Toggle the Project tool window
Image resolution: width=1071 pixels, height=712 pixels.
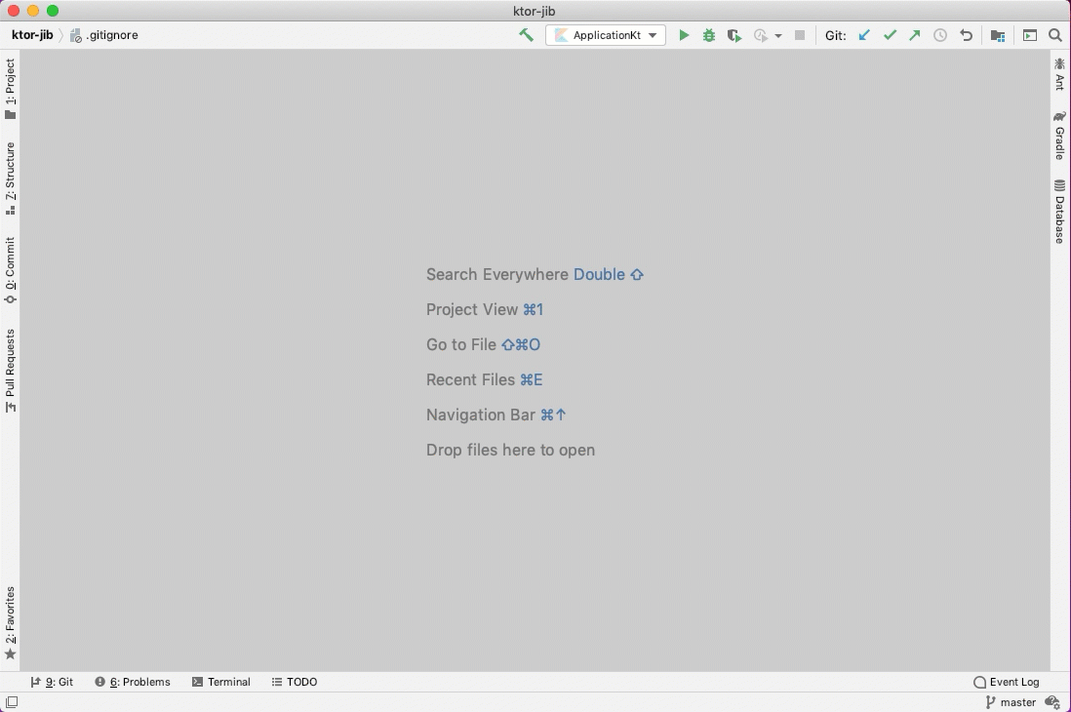coord(10,88)
